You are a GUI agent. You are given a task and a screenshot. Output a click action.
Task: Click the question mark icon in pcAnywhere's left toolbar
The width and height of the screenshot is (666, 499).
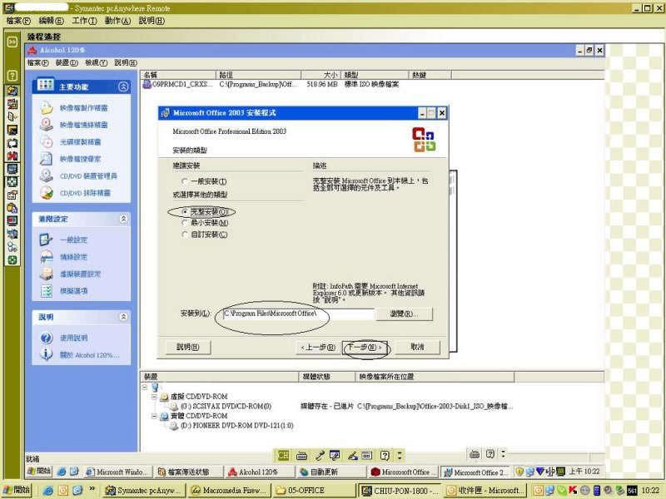pyautogui.click(x=12, y=76)
